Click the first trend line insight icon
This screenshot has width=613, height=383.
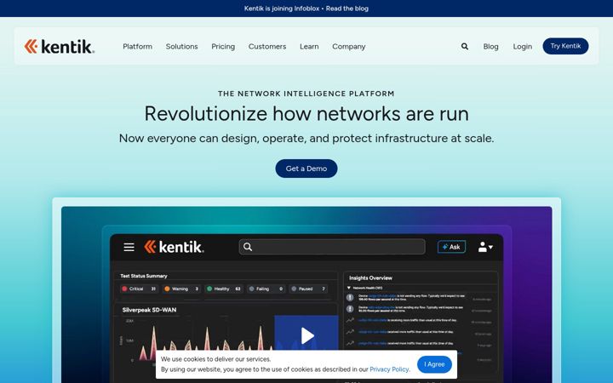coord(350,320)
